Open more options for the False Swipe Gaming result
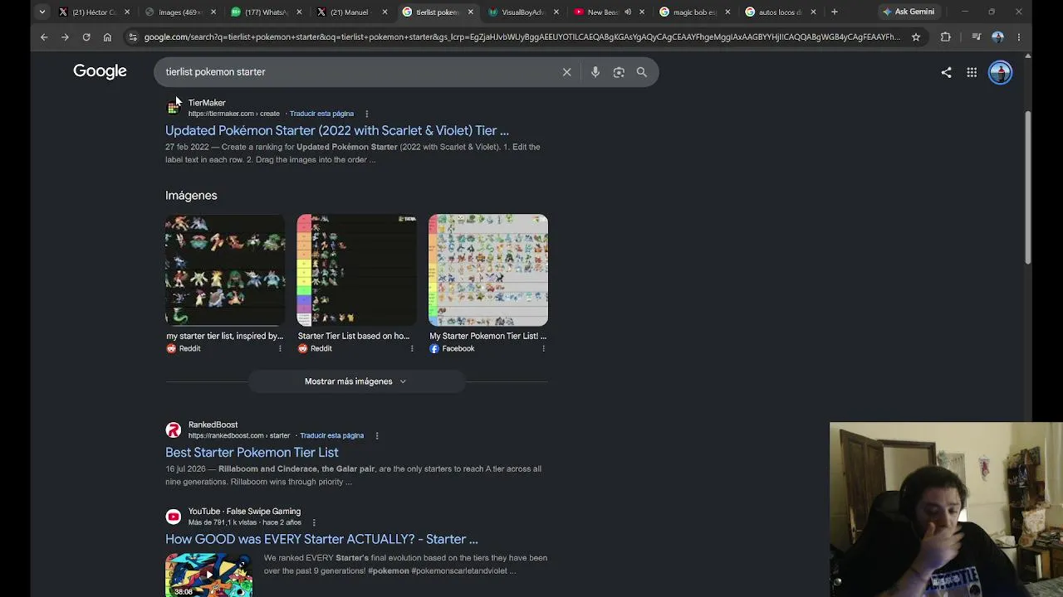The height and width of the screenshot is (597, 1063). [x=314, y=522]
